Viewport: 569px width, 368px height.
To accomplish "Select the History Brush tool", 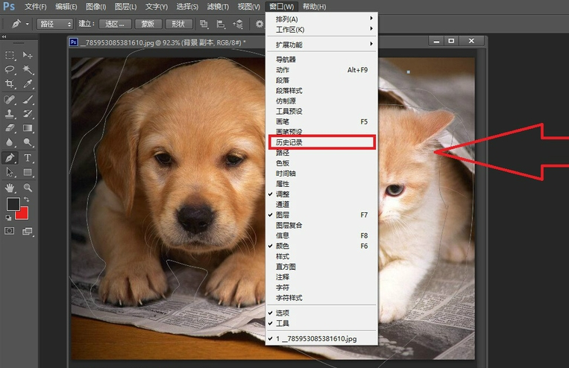I will [28, 113].
